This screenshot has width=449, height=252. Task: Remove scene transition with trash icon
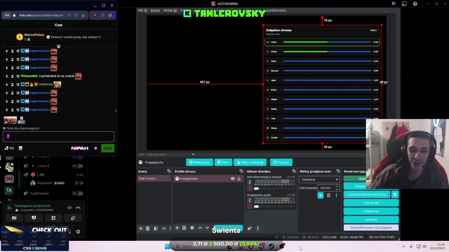(328, 195)
